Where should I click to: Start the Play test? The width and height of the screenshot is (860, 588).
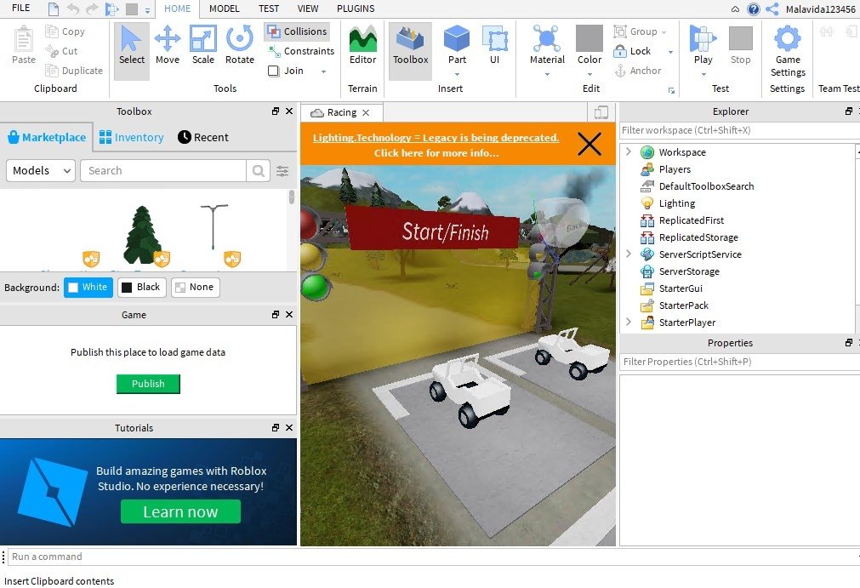click(703, 45)
